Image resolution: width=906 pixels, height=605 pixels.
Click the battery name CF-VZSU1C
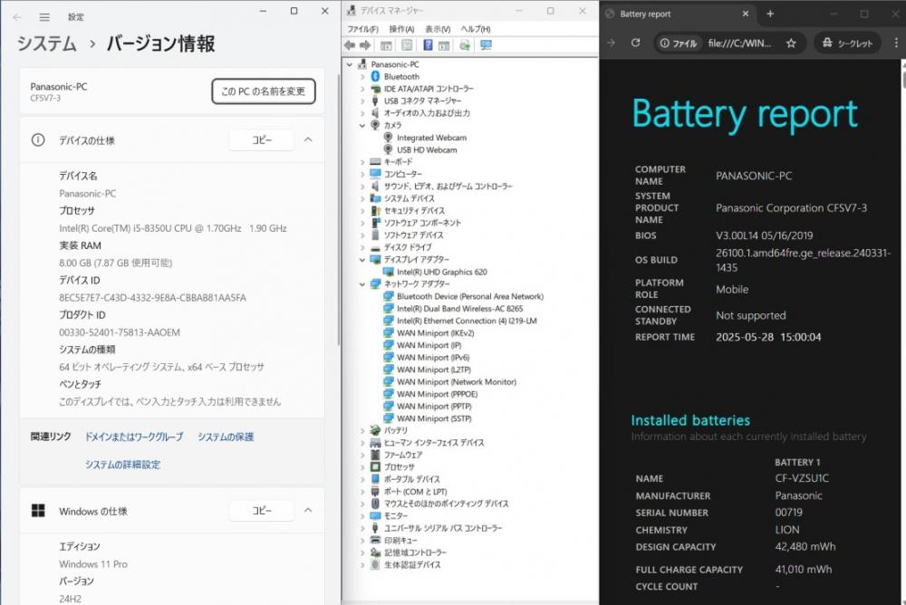click(x=802, y=478)
